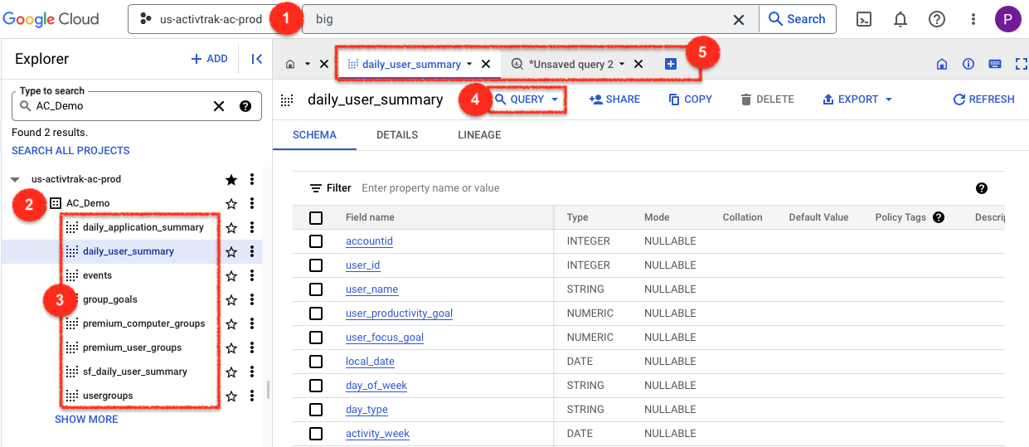The height and width of the screenshot is (447, 1029).
Task: Click the Google Cloud logo
Action: pos(51,18)
